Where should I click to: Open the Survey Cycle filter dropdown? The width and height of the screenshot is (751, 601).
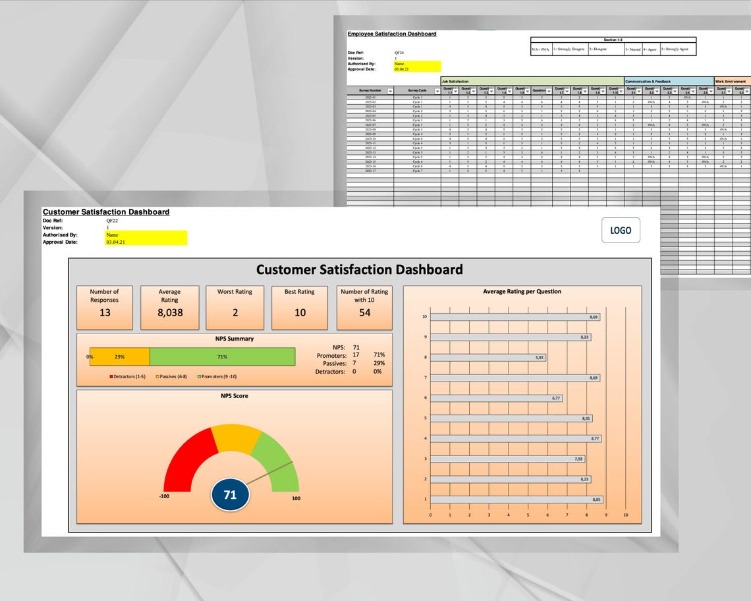pos(438,90)
